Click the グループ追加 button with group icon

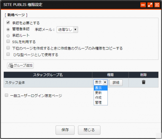[x=20, y=66]
